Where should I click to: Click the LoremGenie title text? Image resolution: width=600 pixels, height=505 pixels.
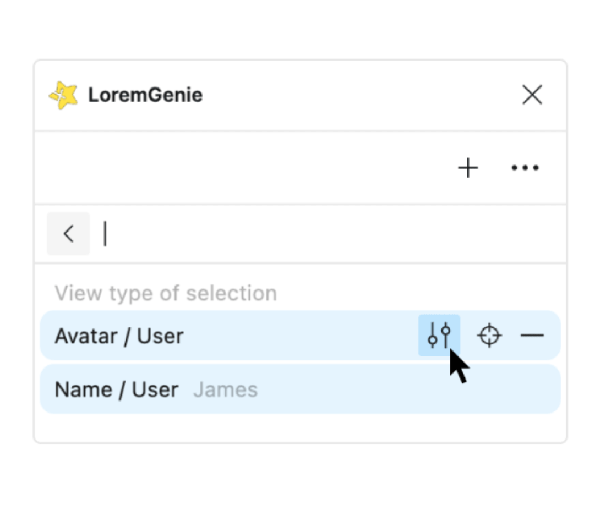click(x=145, y=95)
